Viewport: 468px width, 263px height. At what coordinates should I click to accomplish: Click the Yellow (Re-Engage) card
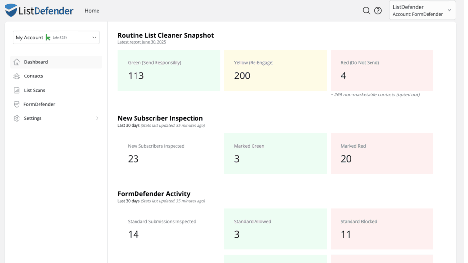tap(275, 70)
